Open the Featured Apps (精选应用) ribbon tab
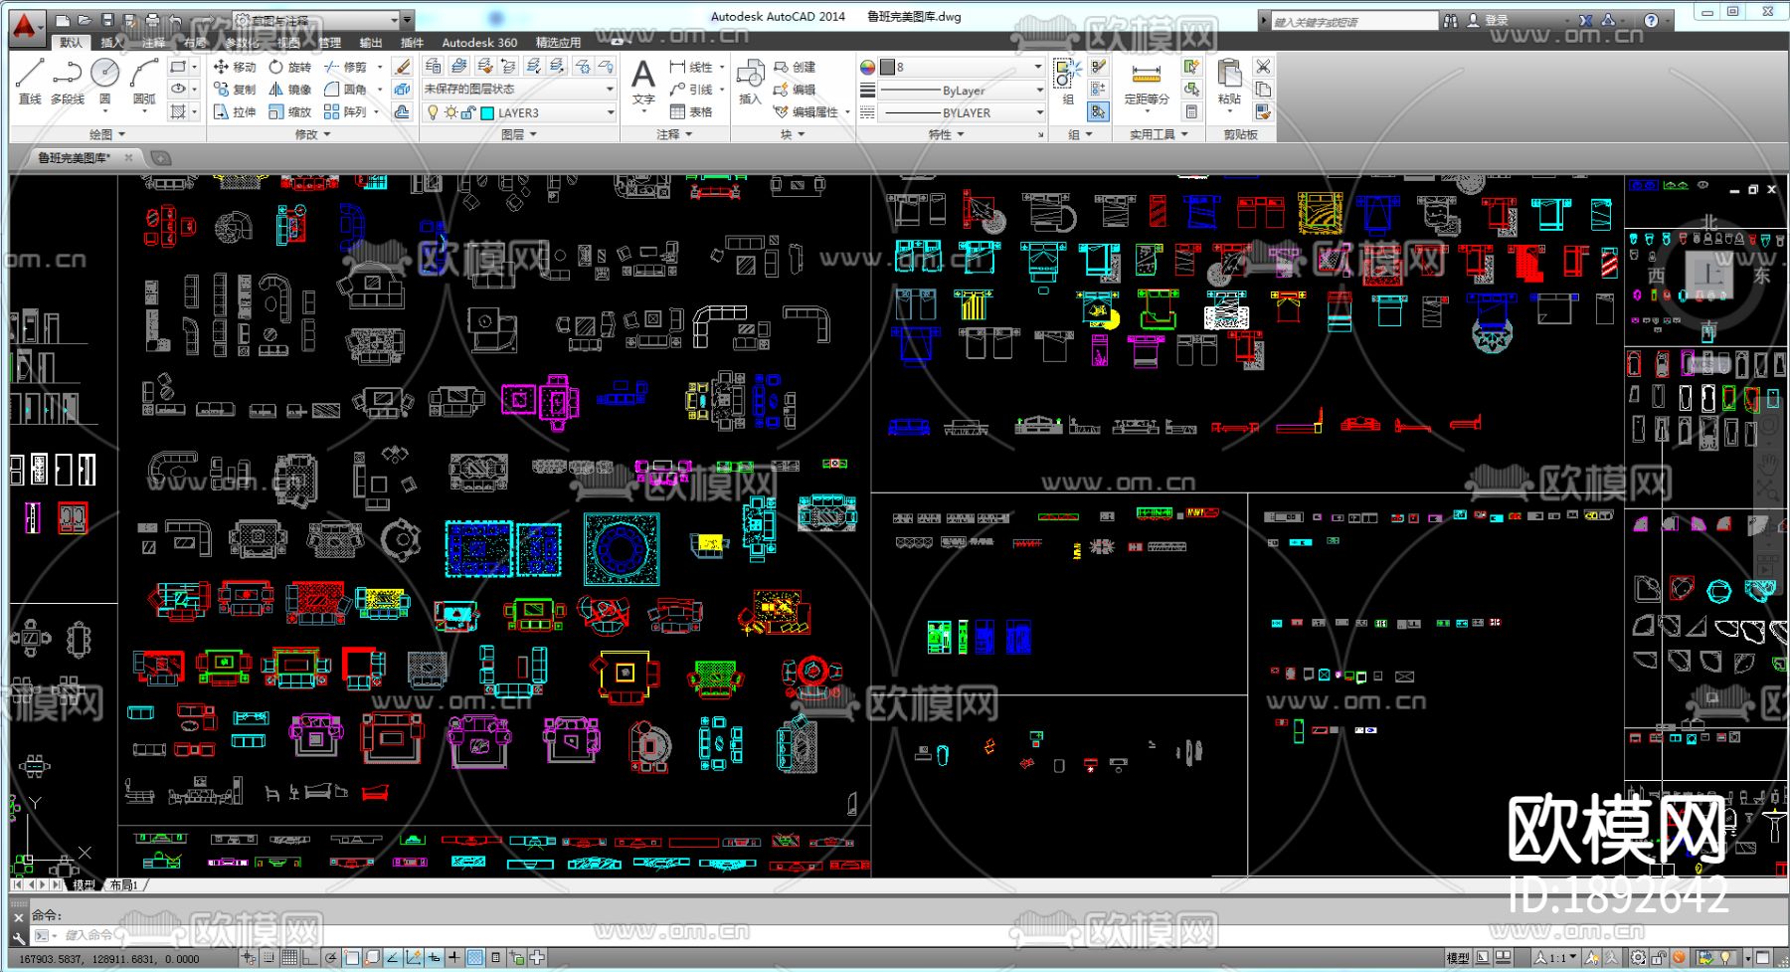Screen dimensions: 1790x972 (x=558, y=43)
